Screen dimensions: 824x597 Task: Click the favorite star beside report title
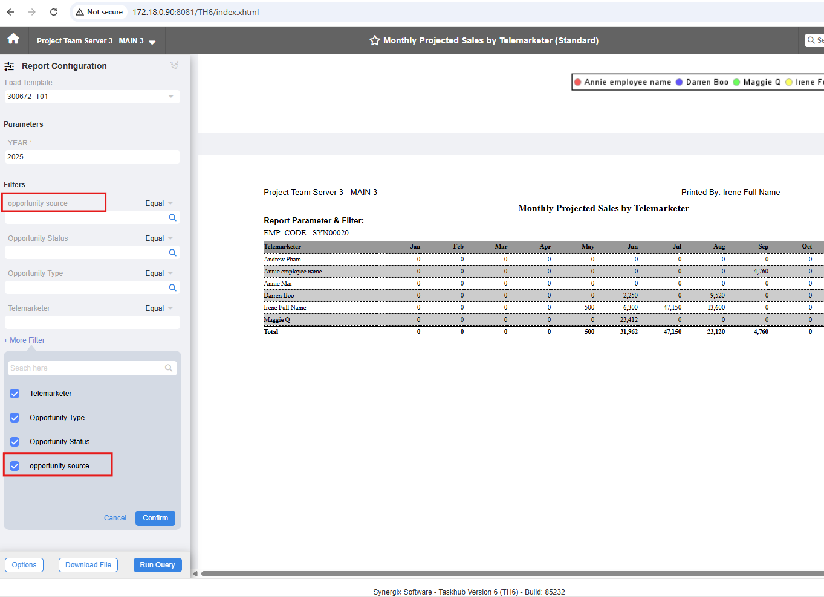point(375,40)
